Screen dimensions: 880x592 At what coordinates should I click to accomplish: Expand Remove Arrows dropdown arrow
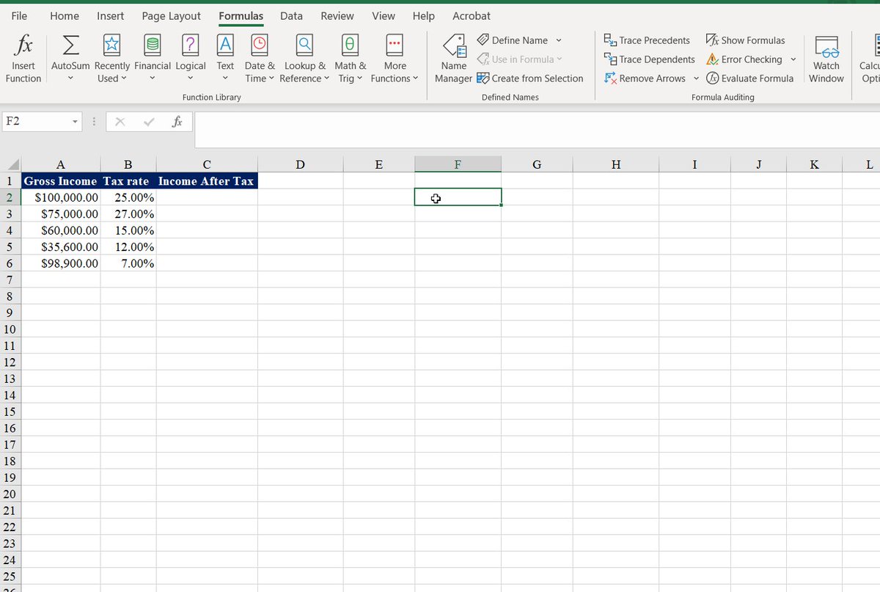coord(696,78)
